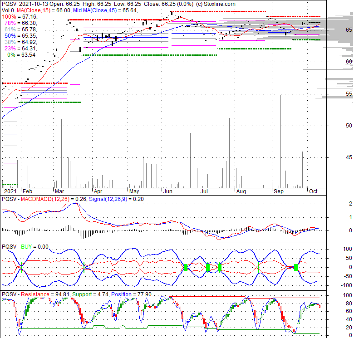This screenshot has height=338, width=354.
Task: Click the 2 label on MACD axis
Action: tap(351, 204)
